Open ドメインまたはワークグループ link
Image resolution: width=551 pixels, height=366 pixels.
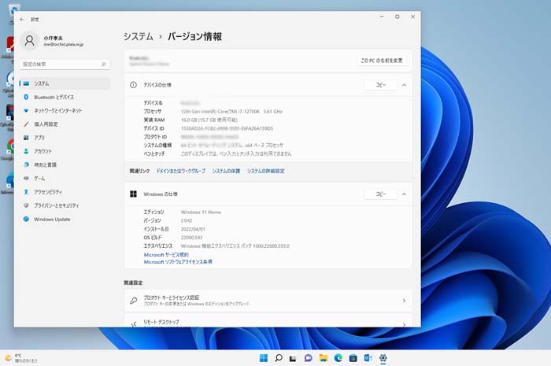click(180, 171)
